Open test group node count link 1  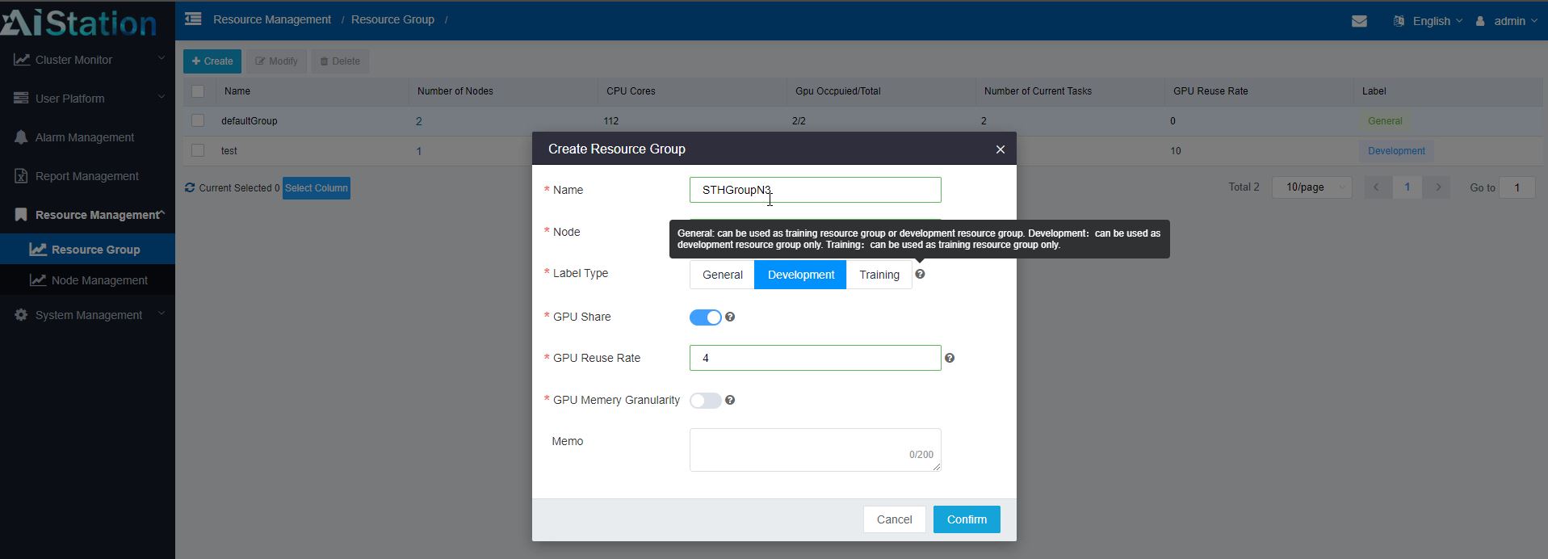coord(419,151)
